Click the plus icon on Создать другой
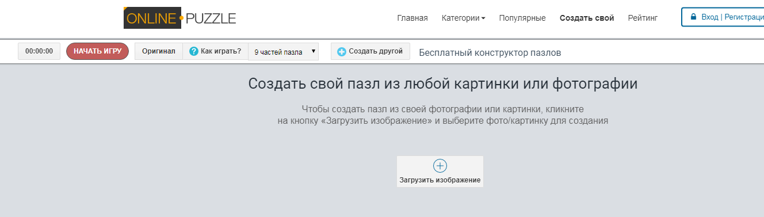764x217 pixels. click(x=342, y=52)
